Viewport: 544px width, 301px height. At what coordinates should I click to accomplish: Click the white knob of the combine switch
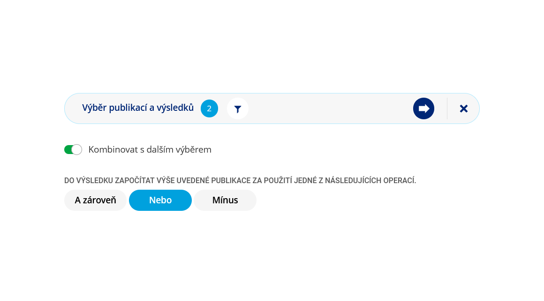[x=77, y=150]
